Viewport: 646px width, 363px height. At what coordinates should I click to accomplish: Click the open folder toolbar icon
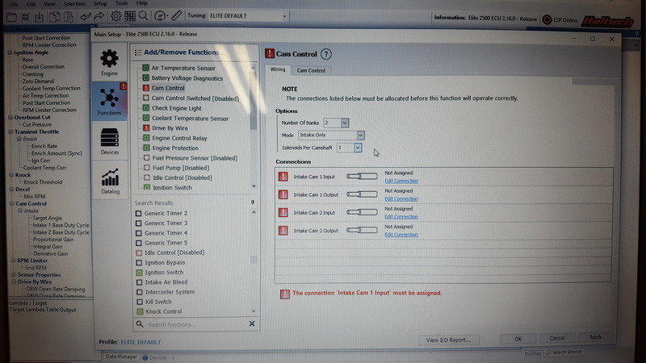[x=11, y=16]
